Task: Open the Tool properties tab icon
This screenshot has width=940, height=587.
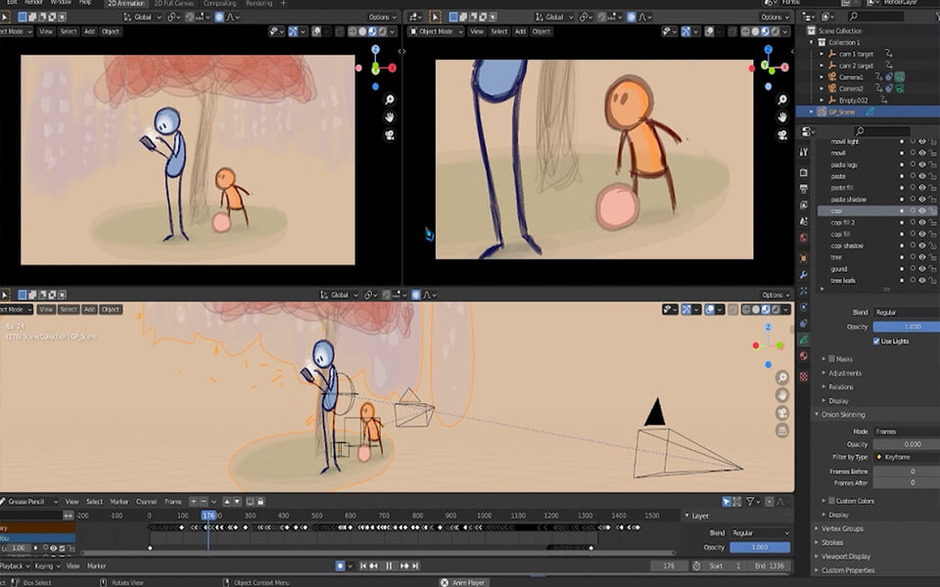Action: [x=804, y=152]
